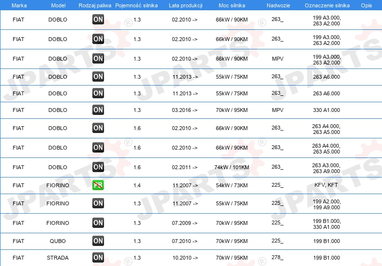The height and width of the screenshot is (266, 382).
Task: Click 'FIORINO' in the 54kW / 73KM row
Action: (x=58, y=185)
